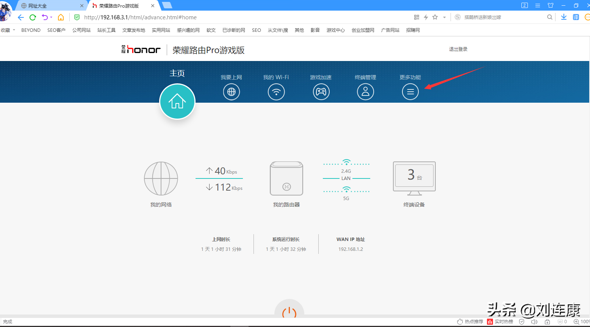
Task: Click the 热点推荐 status bar item
Action: click(470, 322)
